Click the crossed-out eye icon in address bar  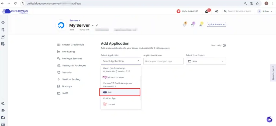click(251, 3)
